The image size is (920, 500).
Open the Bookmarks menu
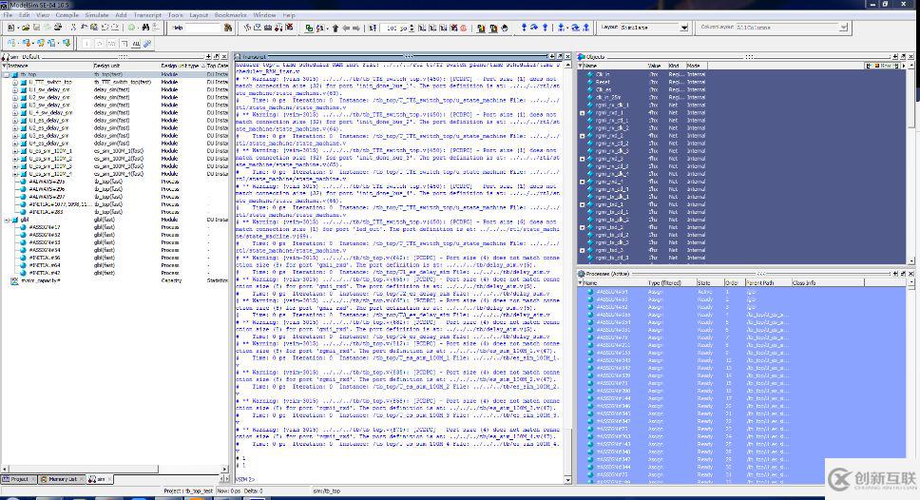click(x=231, y=15)
